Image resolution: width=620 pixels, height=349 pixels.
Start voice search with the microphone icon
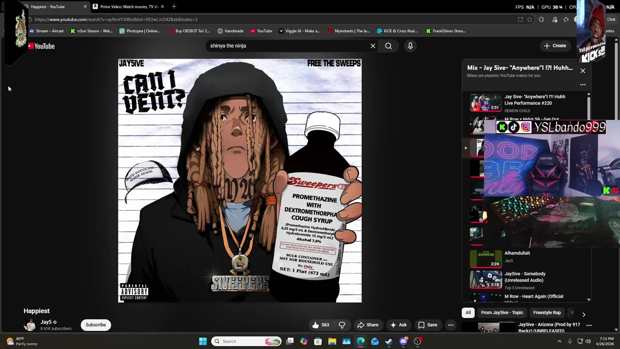coord(410,46)
